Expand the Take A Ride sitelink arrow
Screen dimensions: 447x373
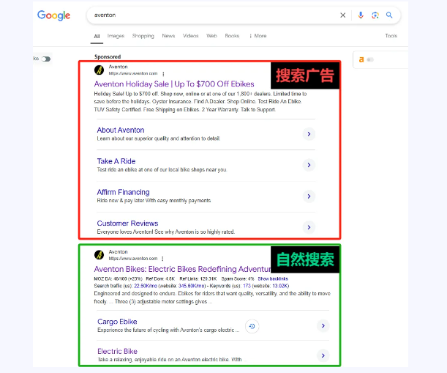[309, 165]
